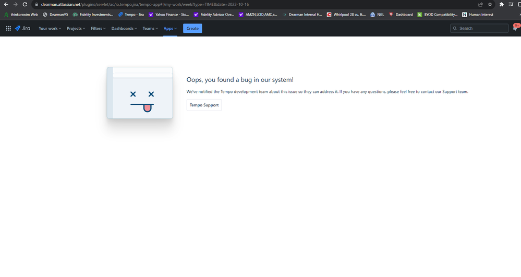Bookmark this page with star icon
521x277 pixels.
tap(490, 4)
